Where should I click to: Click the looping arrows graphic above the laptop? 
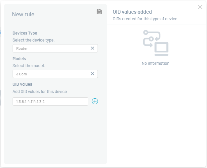click(x=152, y=39)
